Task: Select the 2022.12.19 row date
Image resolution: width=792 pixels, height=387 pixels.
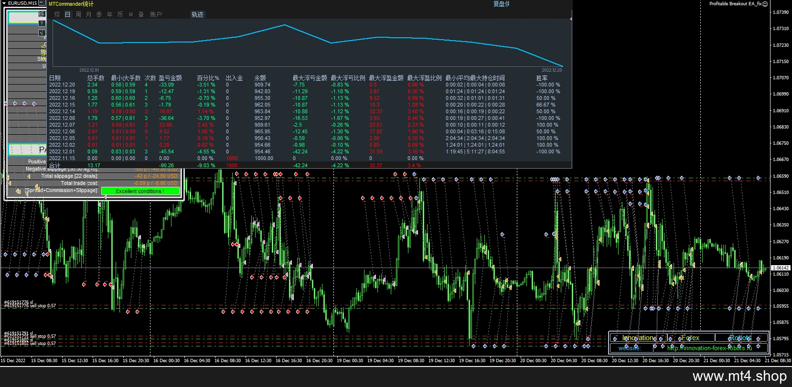Action: tap(62, 91)
